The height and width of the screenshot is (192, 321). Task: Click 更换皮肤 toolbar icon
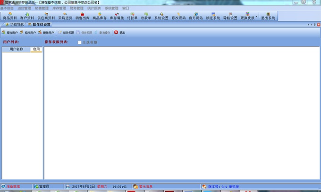click(247, 16)
